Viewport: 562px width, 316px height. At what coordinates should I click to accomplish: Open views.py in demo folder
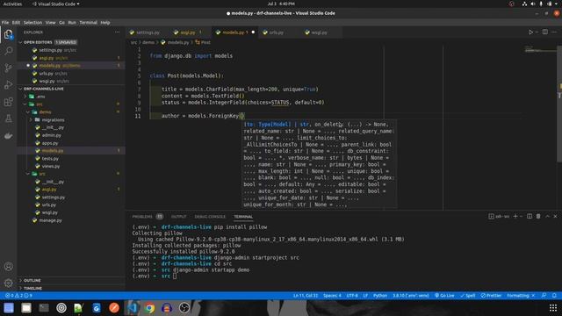(x=51, y=166)
